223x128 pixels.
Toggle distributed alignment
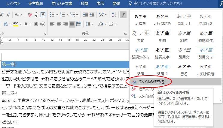pos(79,24)
